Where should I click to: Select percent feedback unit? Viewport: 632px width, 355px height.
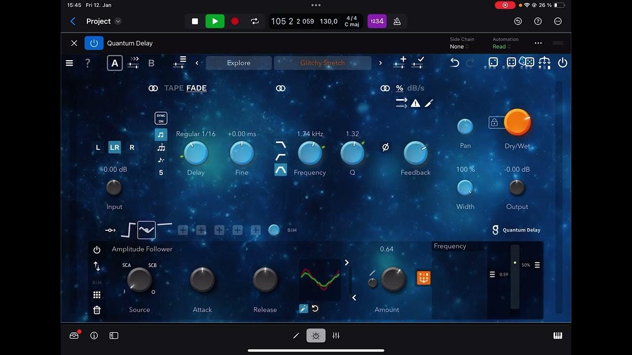click(399, 88)
